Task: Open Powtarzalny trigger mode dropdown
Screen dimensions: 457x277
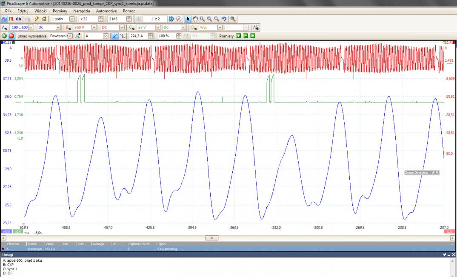Action: click(x=70, y=36)
